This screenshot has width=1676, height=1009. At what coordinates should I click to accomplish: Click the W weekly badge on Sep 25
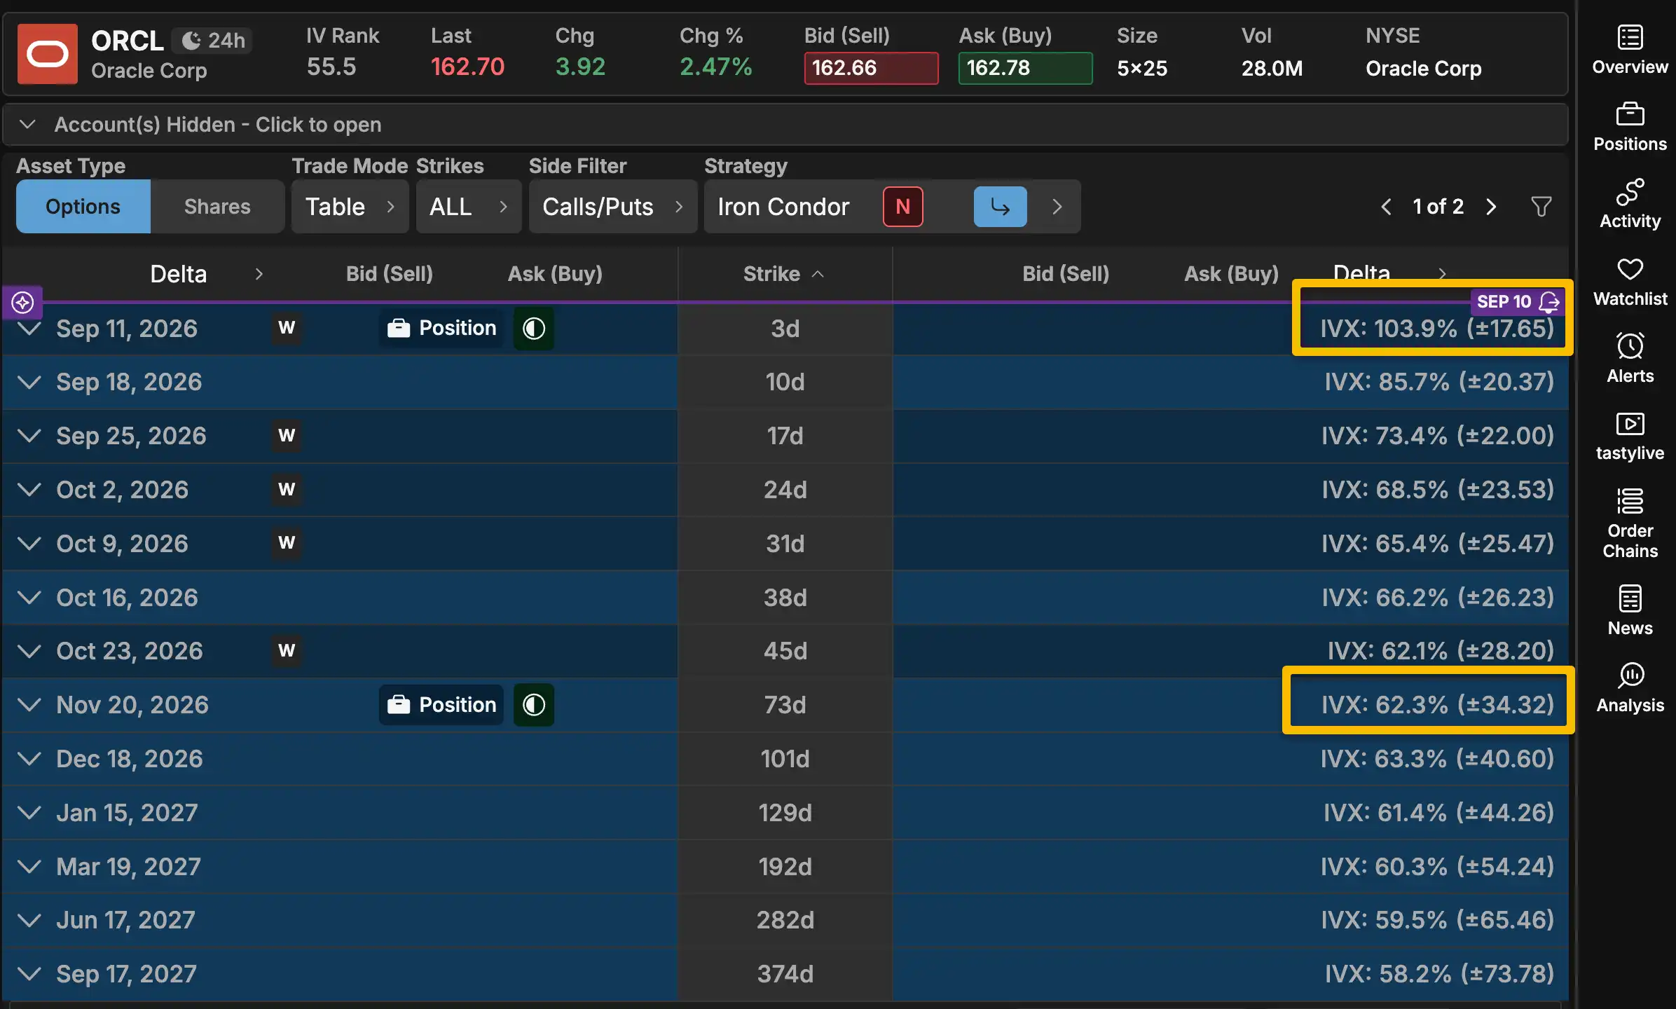(287, 435)
